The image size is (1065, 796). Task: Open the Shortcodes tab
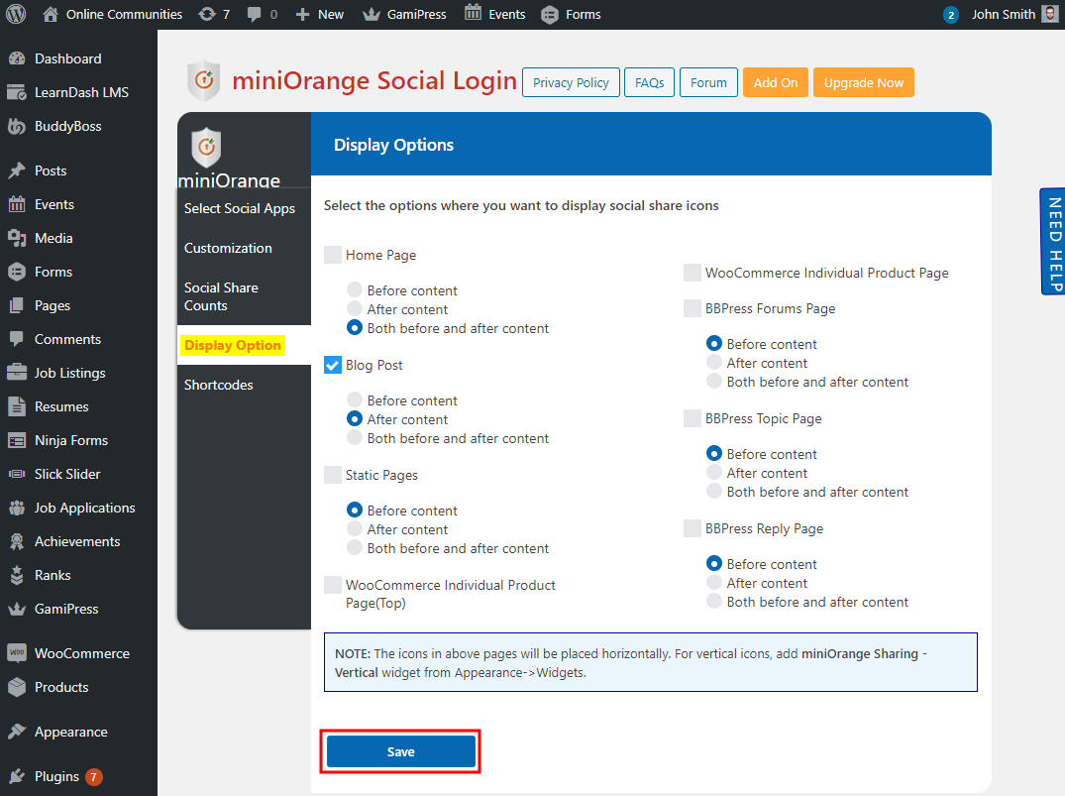(x=218, y=385)
